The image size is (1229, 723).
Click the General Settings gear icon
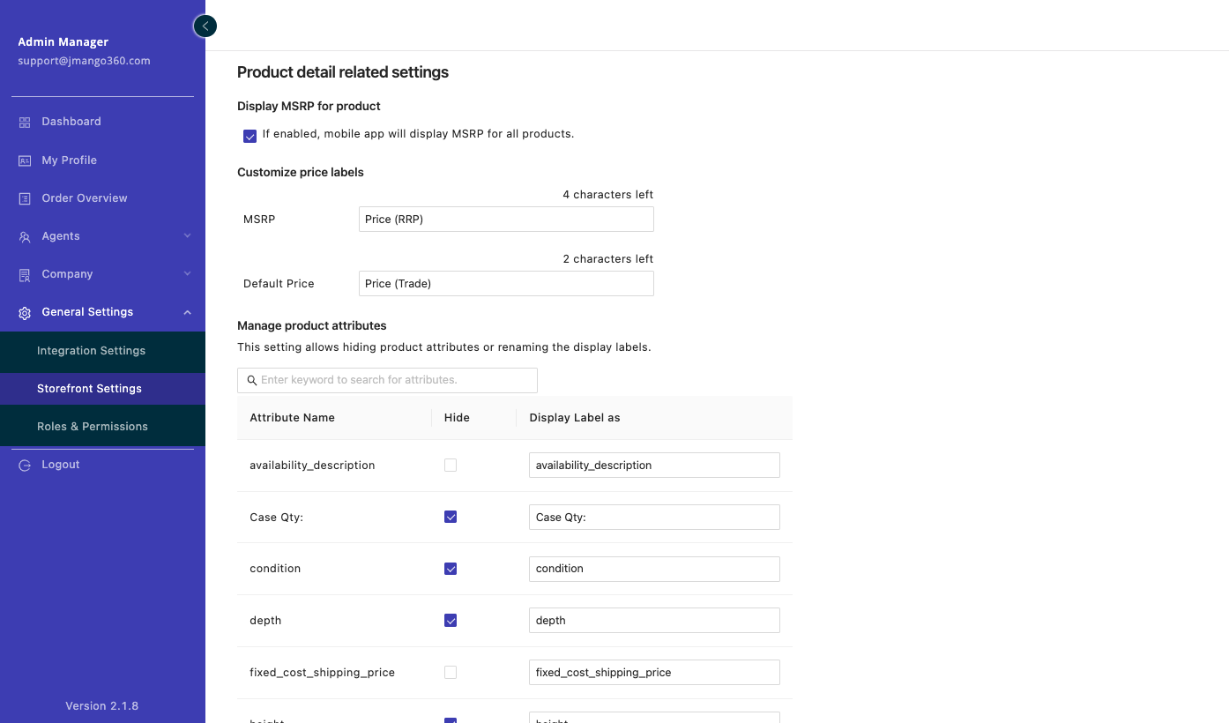point(25,313)
